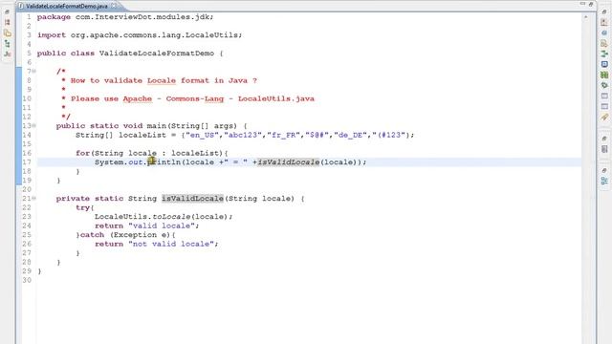Click the main method signature on line 13
612x344 pixels.
(x=151, y=126)
